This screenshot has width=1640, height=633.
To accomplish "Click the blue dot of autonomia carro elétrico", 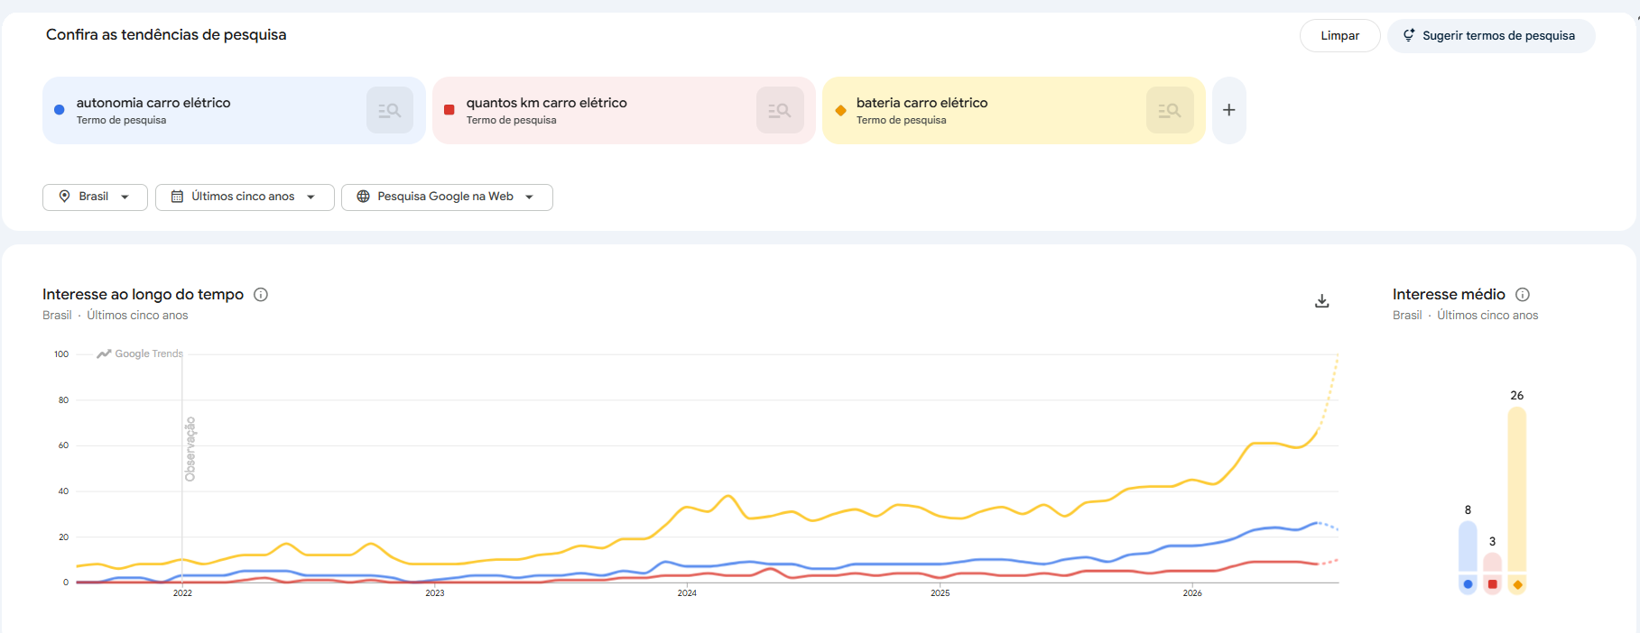I will tap(60, 110).
